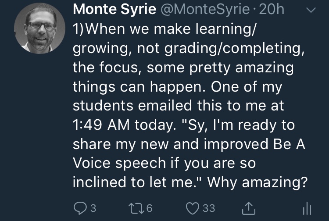View tweet activity via the bar chart icon
This screenshot has height=221, width=329.
click(307, 207)
